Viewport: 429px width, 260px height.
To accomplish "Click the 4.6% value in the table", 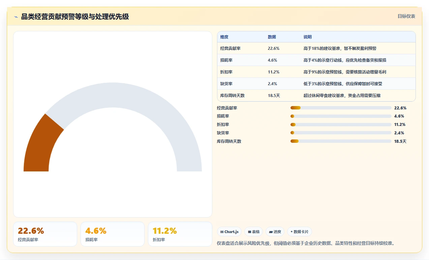I will [x=272, y=60].
